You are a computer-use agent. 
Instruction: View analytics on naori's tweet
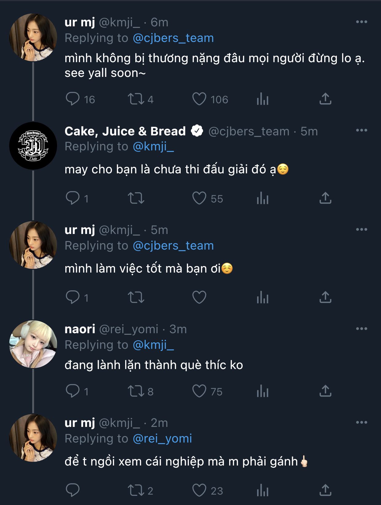(x=263, y=391)
